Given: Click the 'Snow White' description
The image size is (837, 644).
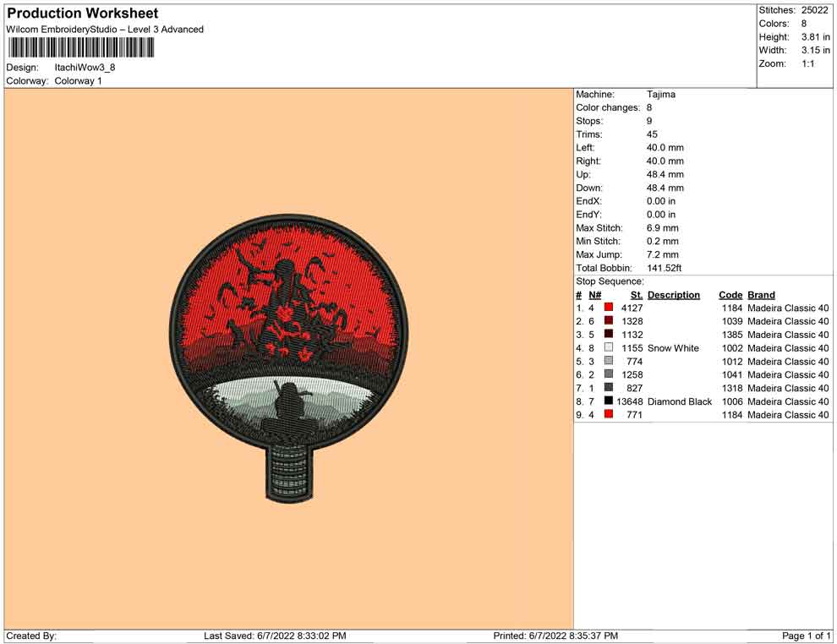Looking at the screenshot, I should point(673,348).
